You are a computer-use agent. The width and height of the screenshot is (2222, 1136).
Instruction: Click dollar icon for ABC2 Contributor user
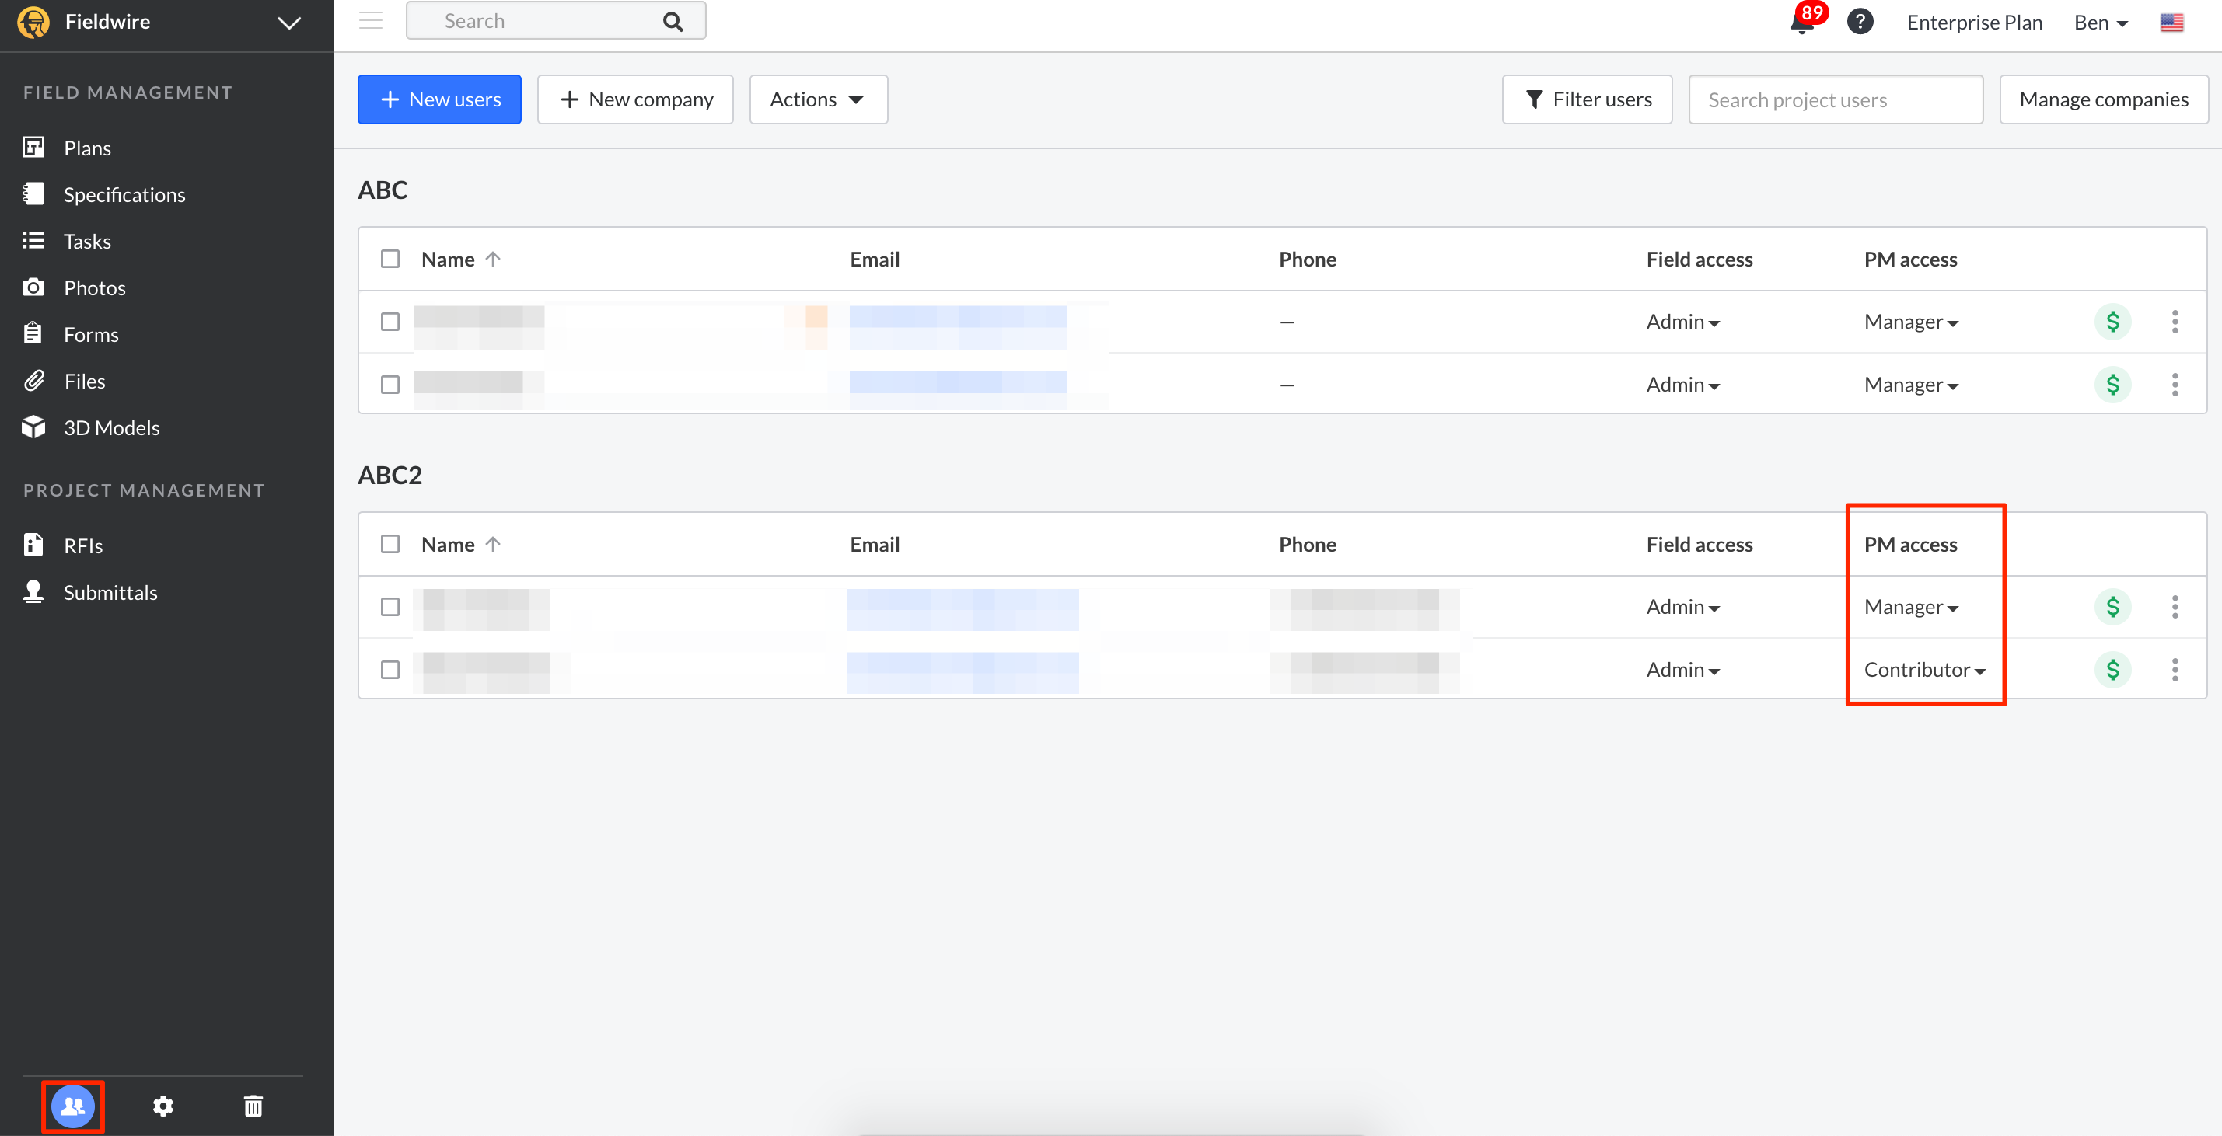tap(2112, 670)
